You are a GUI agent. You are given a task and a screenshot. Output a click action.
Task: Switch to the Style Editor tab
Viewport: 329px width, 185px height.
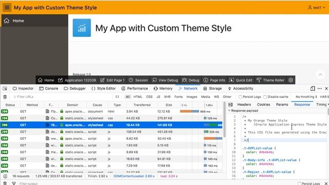coord(104,88)
